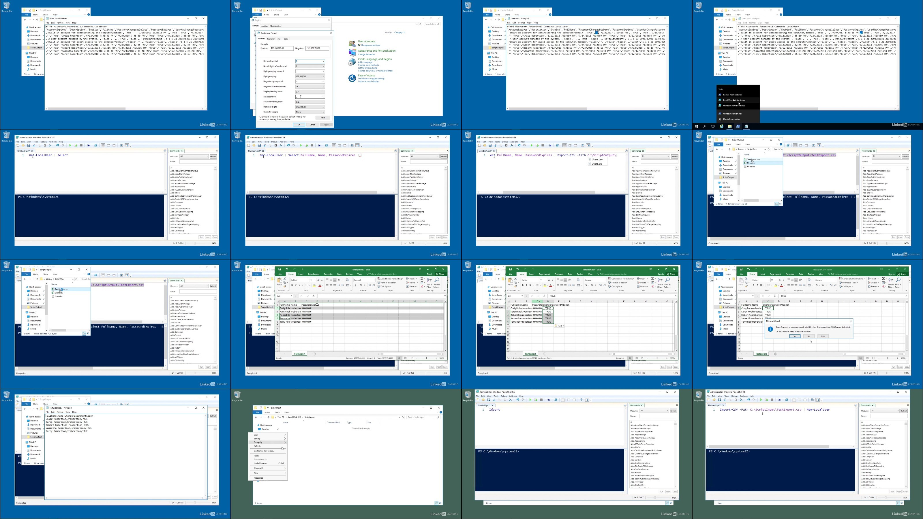Open the Ease of Access icon
The image size is (923, 519).
coord(352,78)
